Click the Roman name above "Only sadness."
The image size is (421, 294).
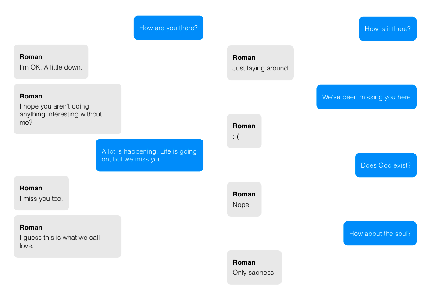pyautogui.click(x=244, y=262)
